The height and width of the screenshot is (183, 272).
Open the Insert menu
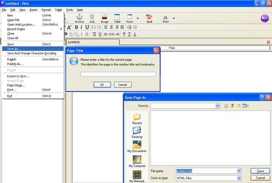point(34,10)
